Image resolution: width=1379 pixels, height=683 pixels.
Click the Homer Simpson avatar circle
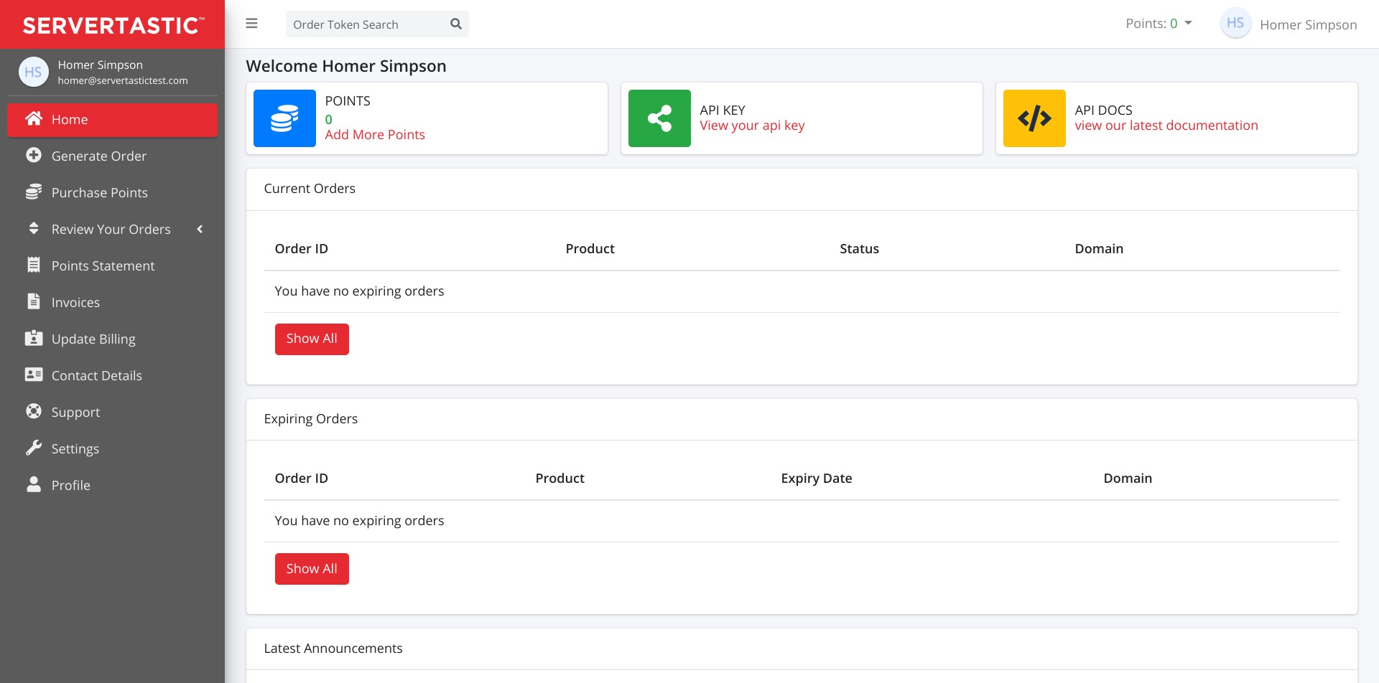click(1236, 23)
